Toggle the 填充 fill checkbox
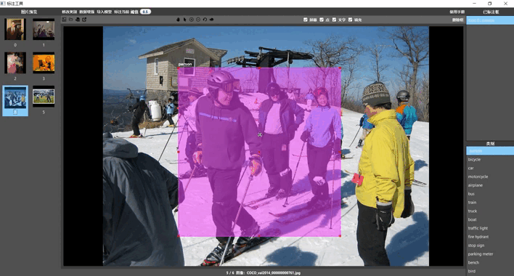The image size is (514, 276). pyautogui.click(x=351, y=20)
